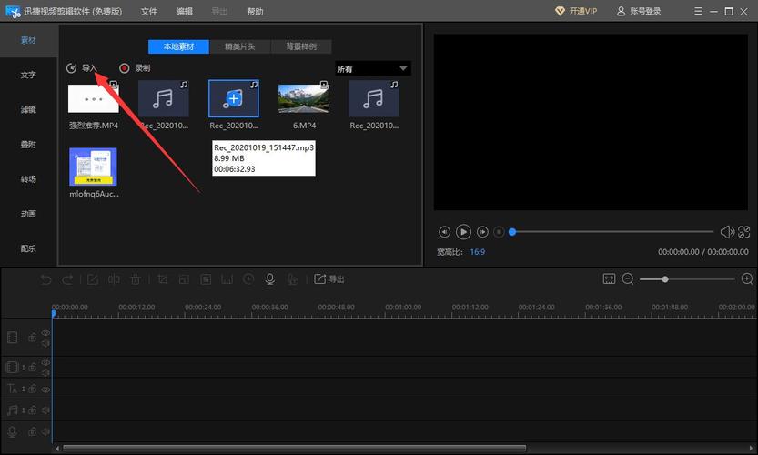Click the speech-to-text icon beside the microphone

pos(292,279)
